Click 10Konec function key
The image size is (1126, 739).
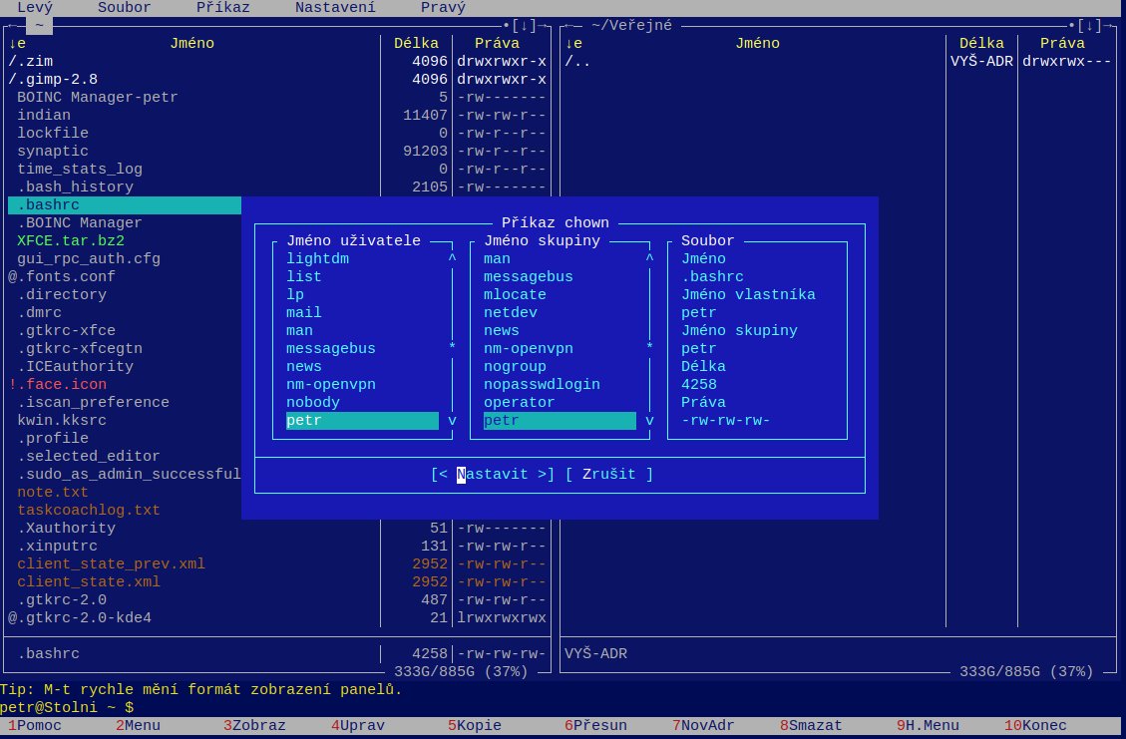tap(1035, 725)
